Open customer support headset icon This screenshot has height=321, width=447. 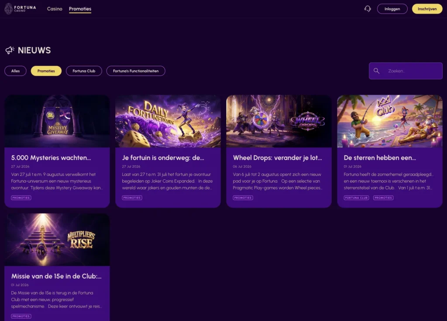click(x=368, y=9)
